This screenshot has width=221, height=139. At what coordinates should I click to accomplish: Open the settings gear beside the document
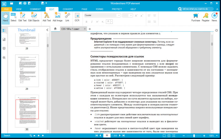(x=217, y=30)
